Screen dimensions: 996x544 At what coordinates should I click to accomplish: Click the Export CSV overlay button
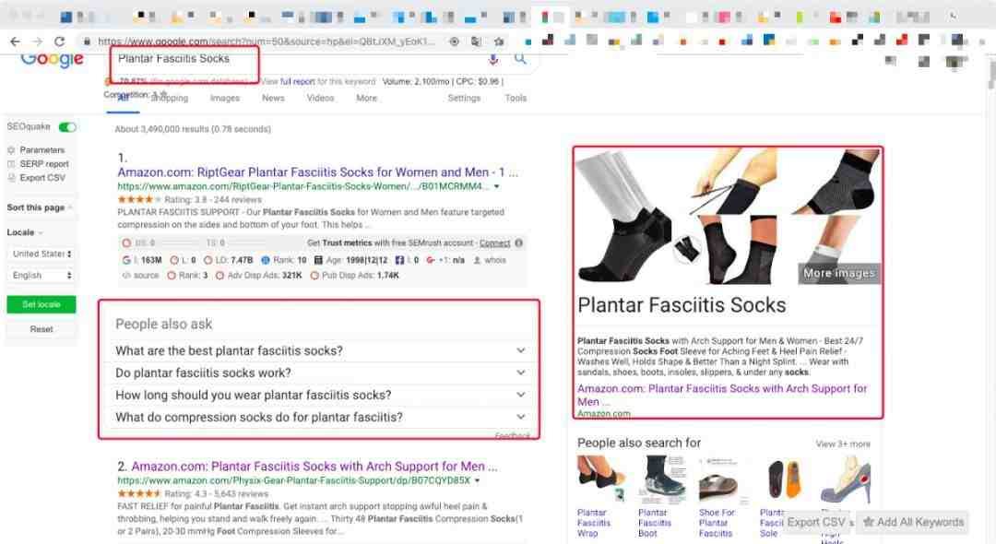815,522
